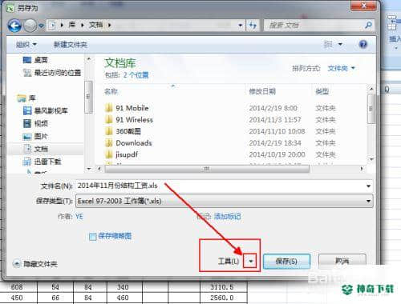Select the jisupdf folder

[122, 154]
